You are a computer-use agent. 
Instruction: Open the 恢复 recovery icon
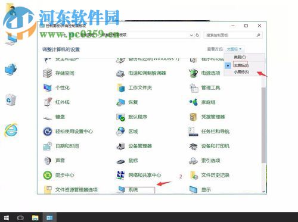pos(120,102)
